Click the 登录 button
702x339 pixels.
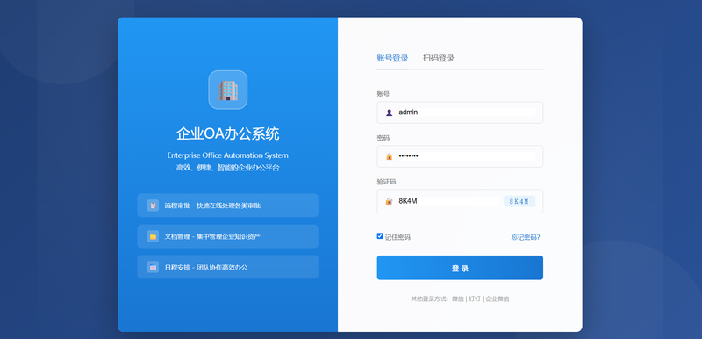pyautogui.click(x=460, y=268)
